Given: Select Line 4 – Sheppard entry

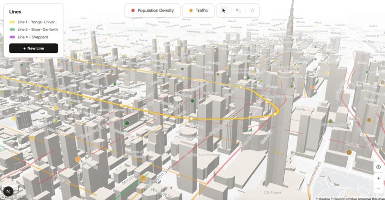Looking at the screenshot, I should tap(33, 37).
